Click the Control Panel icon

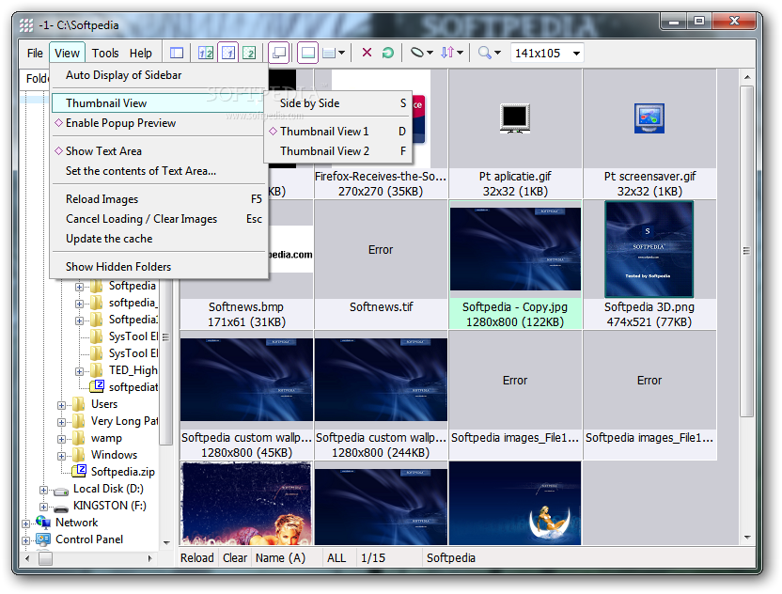[x=43, y=539]
